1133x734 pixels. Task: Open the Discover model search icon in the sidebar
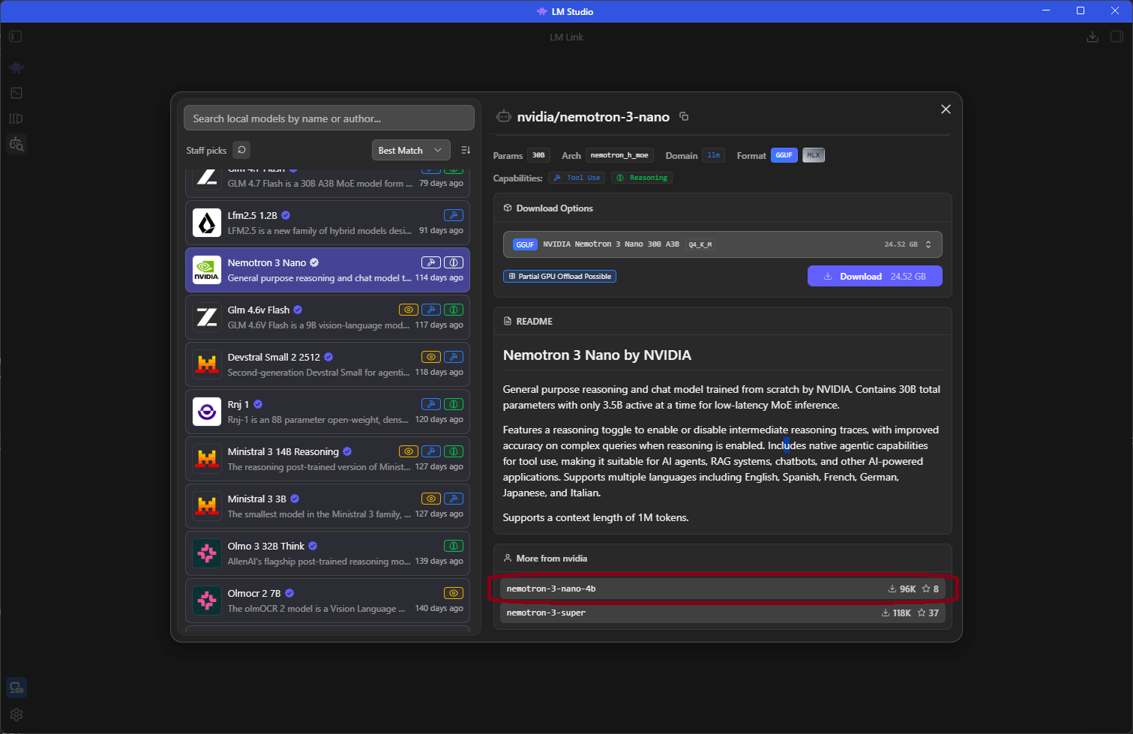[16, 144]
